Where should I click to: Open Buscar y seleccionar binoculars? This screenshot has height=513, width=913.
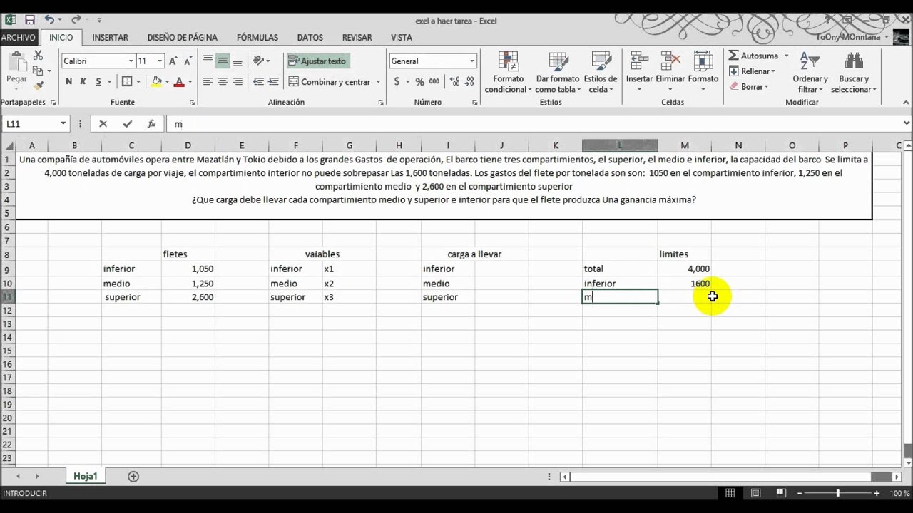point(854,72)
